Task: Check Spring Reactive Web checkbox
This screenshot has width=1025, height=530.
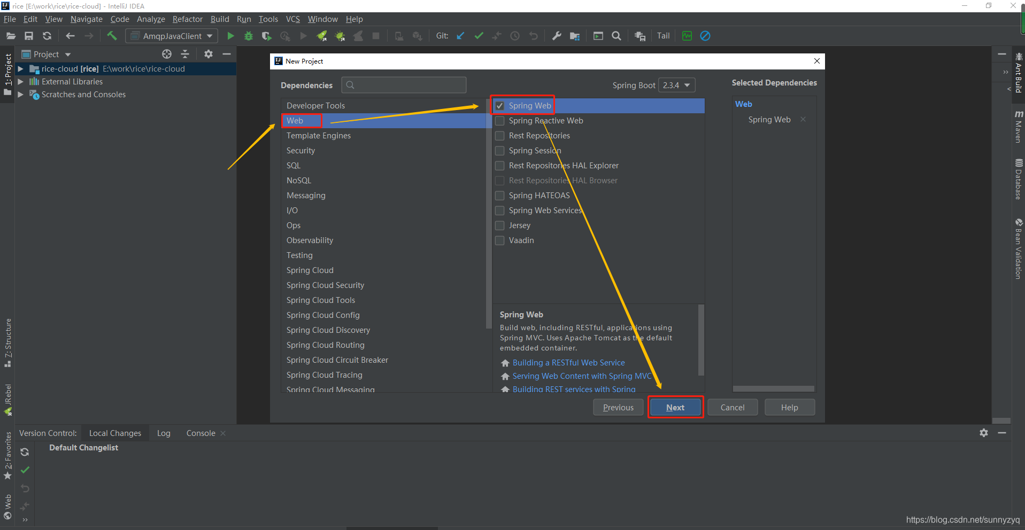Action: [500, 121]
